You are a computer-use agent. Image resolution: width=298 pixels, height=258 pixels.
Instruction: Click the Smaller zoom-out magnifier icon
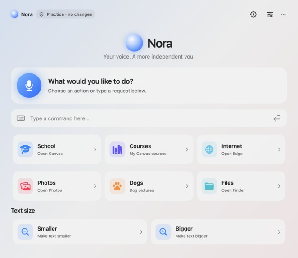25,232
